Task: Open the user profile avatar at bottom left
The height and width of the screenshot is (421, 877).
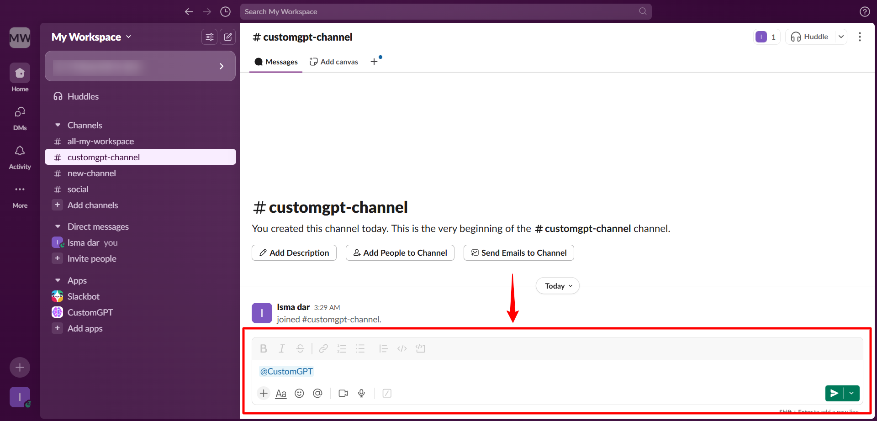Action: (x=20, y=397)
